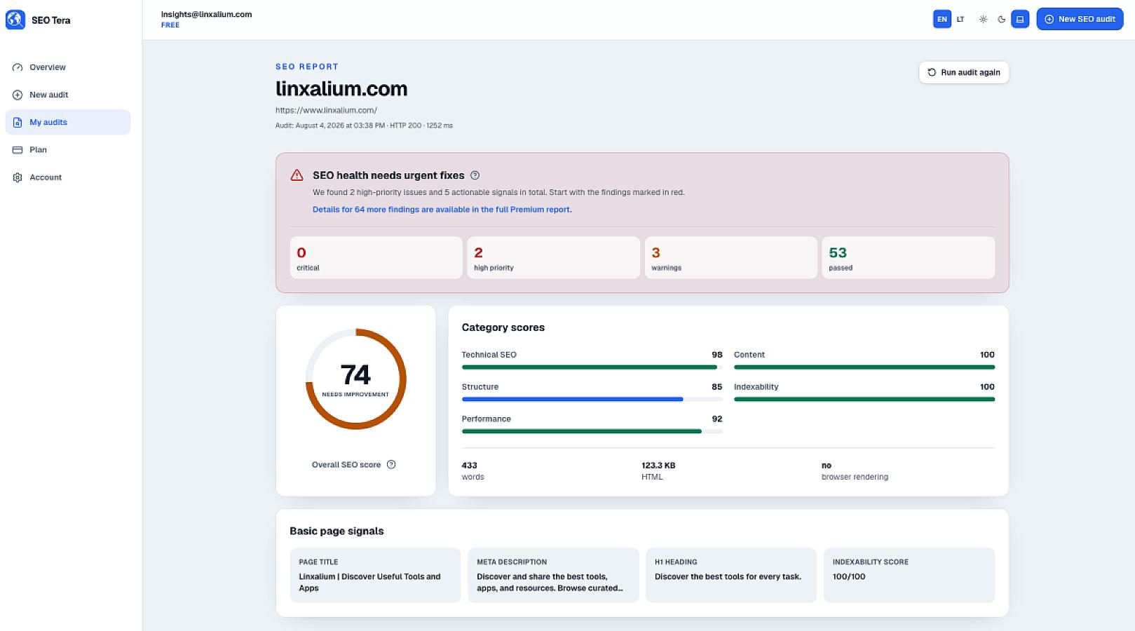The image size is (1135, 631).
Task: Select the 53 passed card
Action: point(909,257)
